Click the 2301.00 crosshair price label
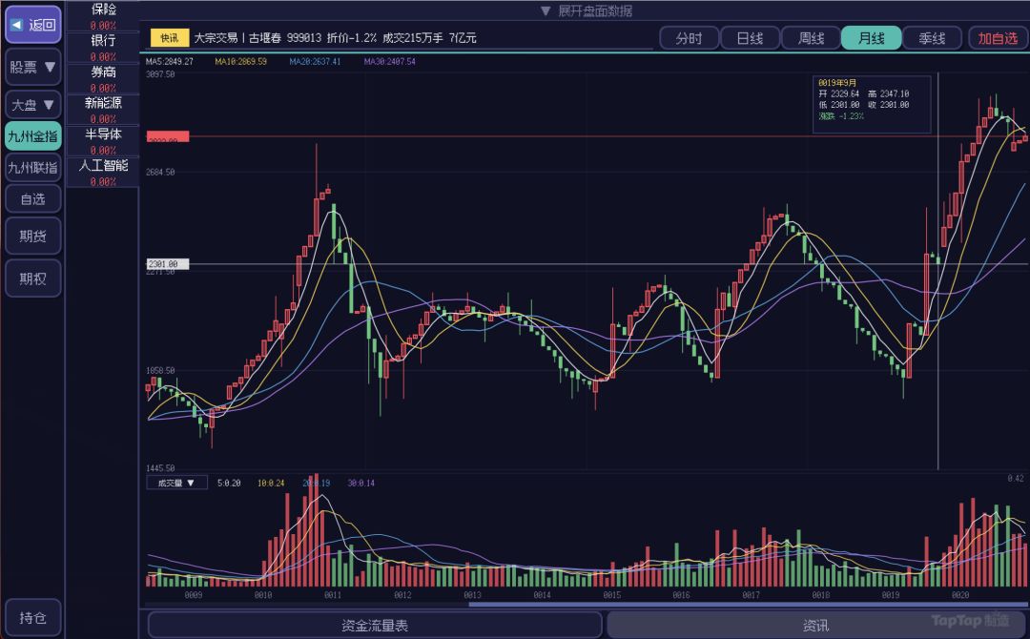The height and width of the screenshot is (639, 1030). [x=168, y=264]
